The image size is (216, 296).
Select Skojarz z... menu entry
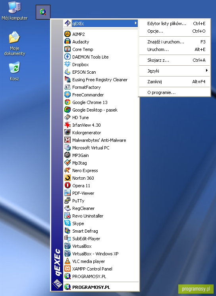pyautogui.click(x=175, y=60)
